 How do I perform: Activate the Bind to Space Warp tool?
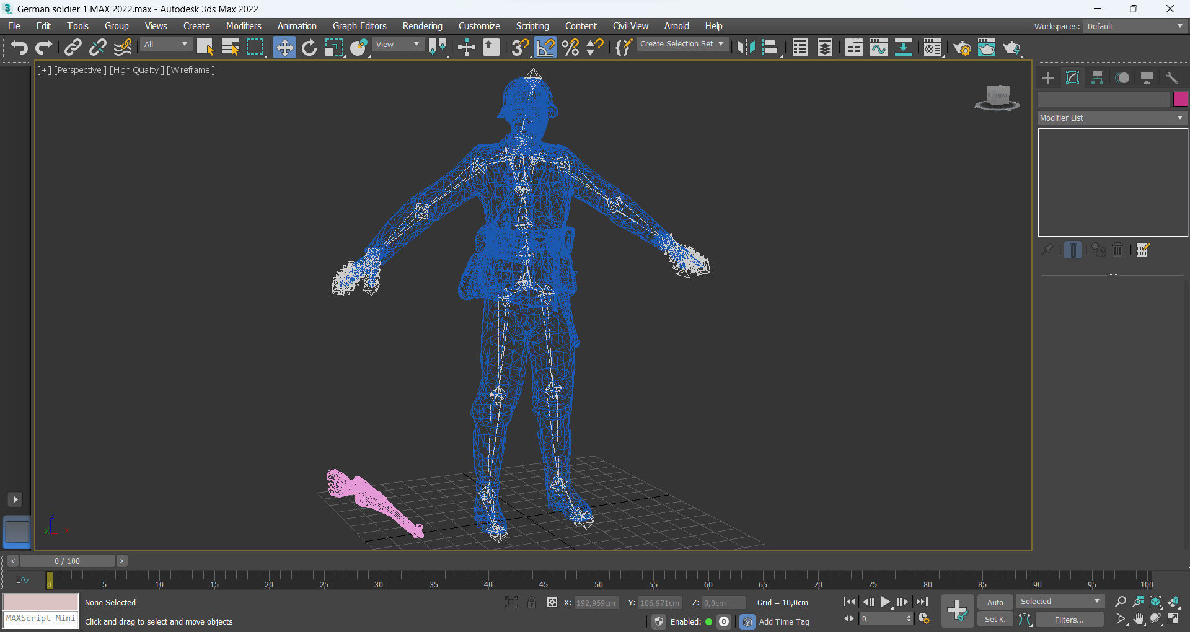click(123, 47)
